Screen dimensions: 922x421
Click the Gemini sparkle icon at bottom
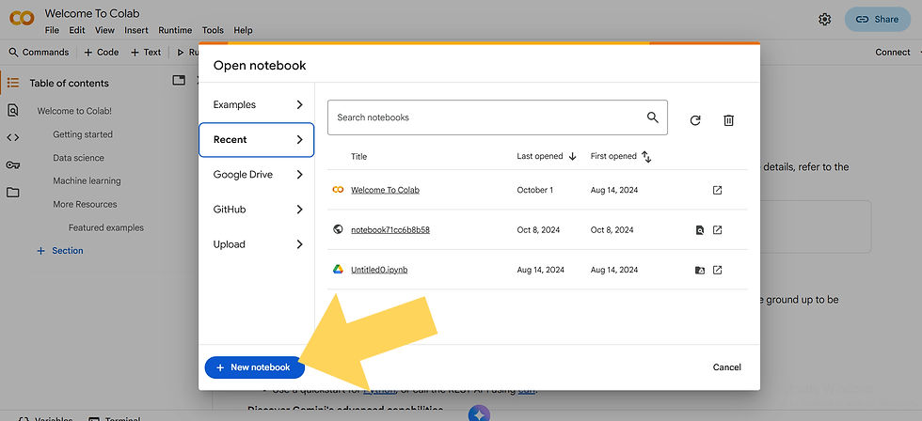479,414
